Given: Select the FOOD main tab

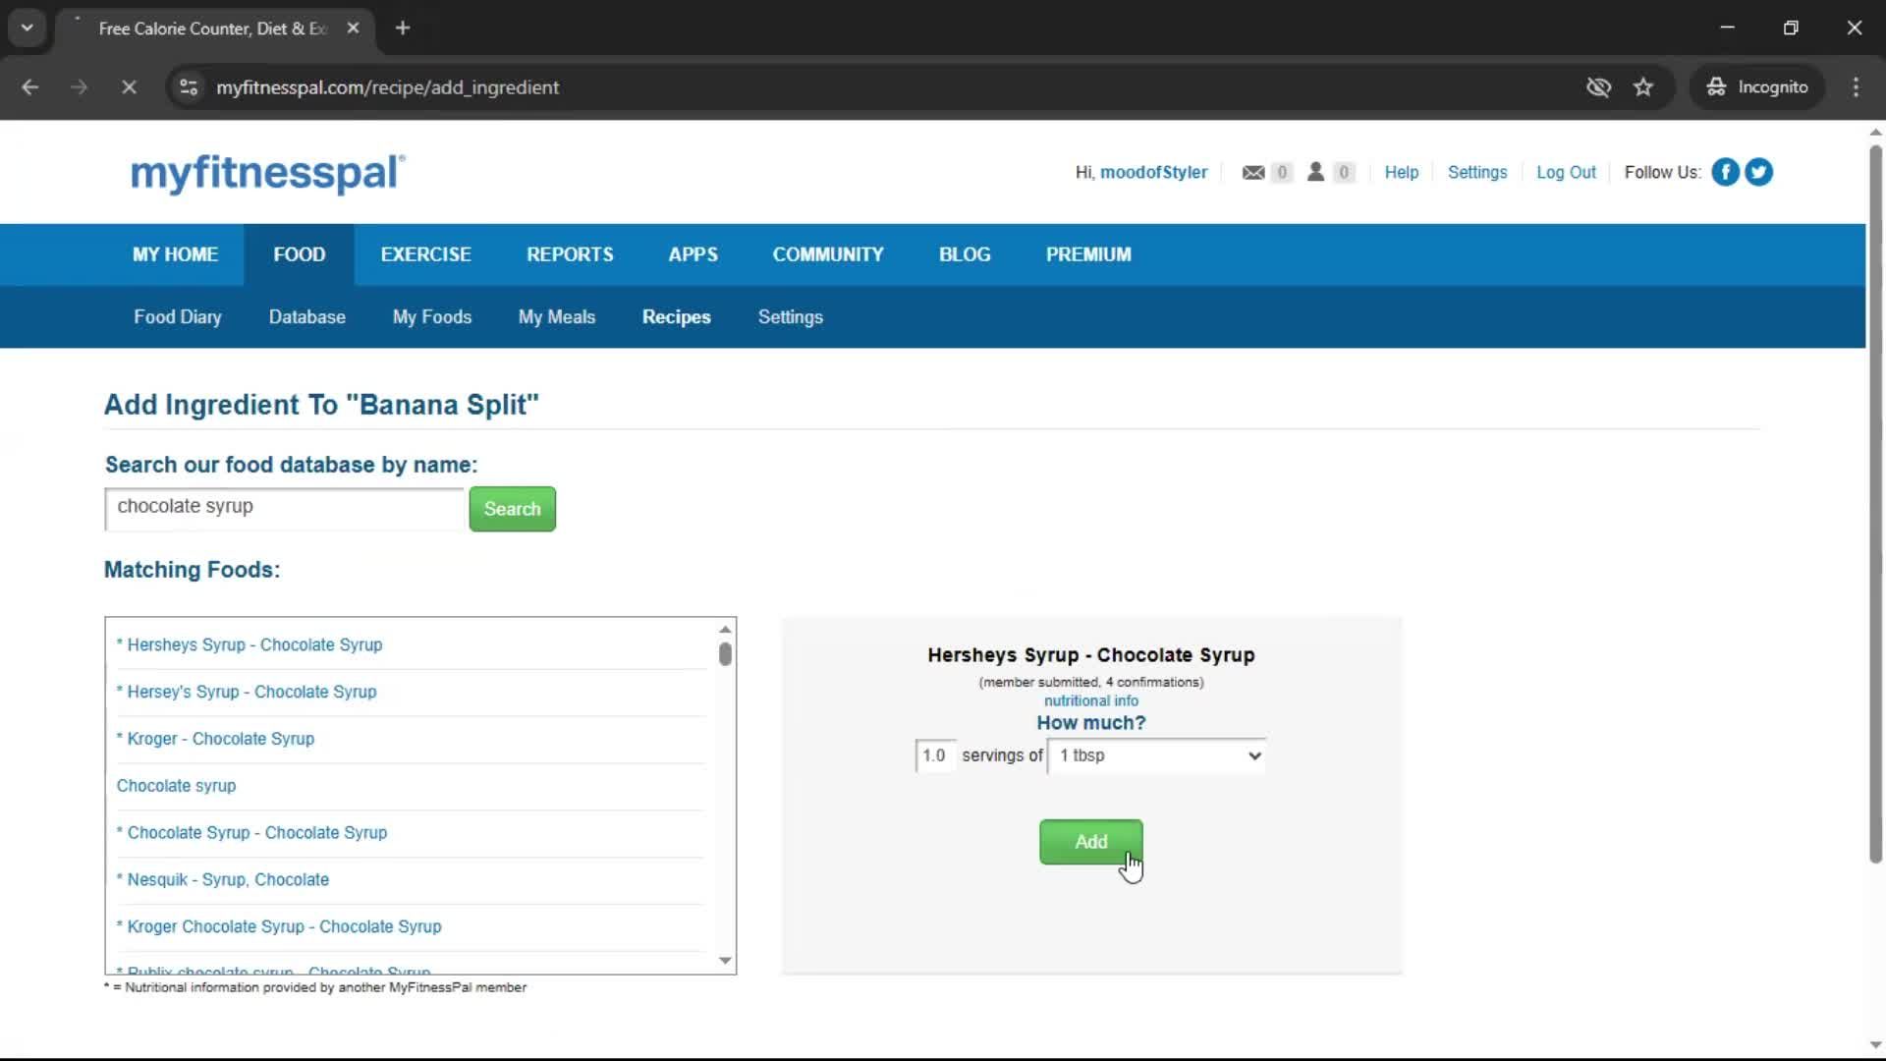Looking at the screenshot, I should point(300,254).
